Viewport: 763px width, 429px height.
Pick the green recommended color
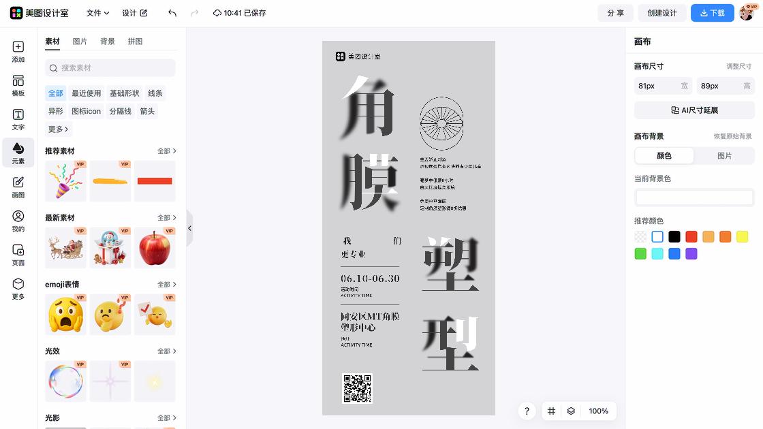(x=640, y=254)
